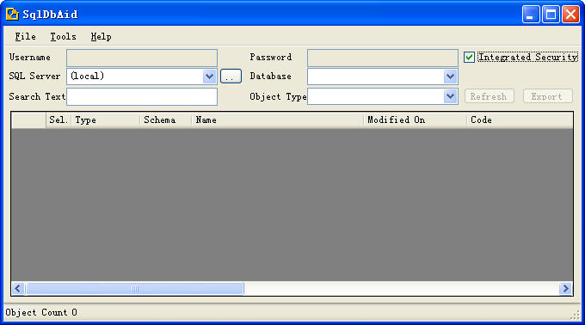The height and width of the screenshot is (325, 585).
Task: Click the window resize grip in status bar
Action: click(x=575, y=316)
